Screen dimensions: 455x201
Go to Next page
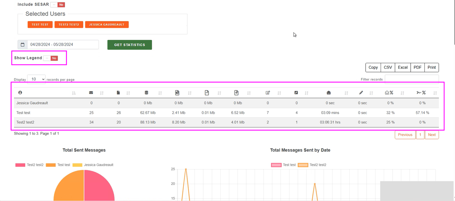tap(432, 135)
